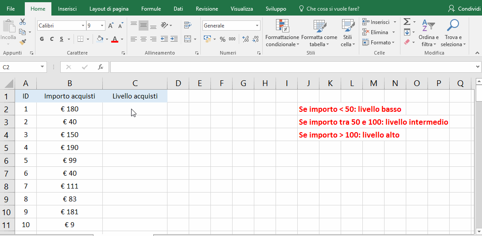Apply the red font color A
The width and height of the screenshot is (482, 236).
[115, 39]
